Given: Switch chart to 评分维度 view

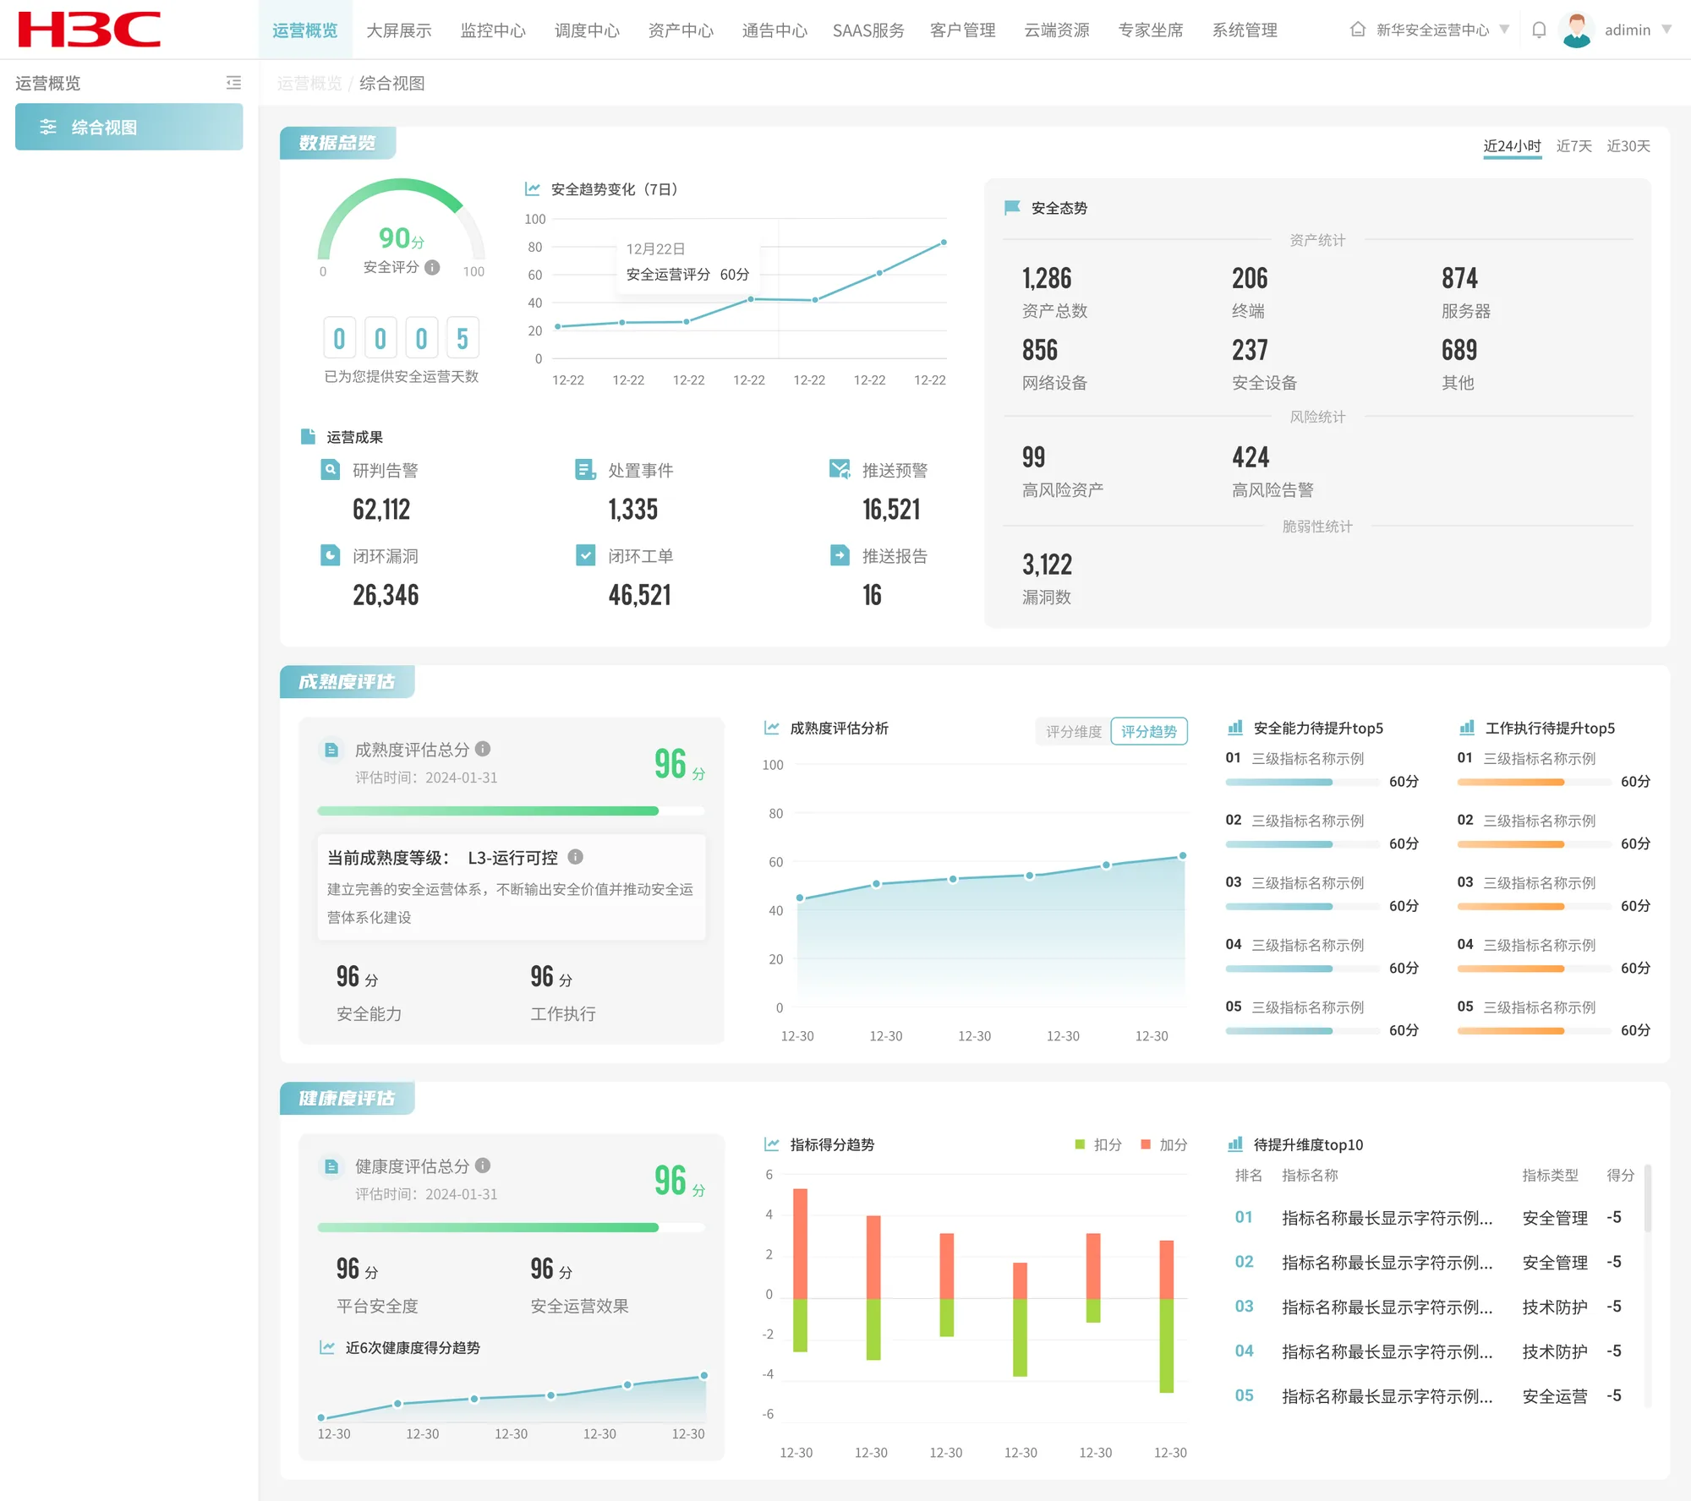Looking at the screenshot, I should 1074,731.
